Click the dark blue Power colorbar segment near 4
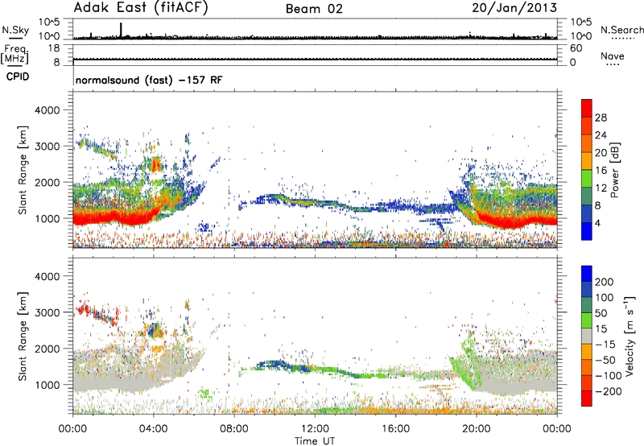This screenshot has width=644, height=446. pos(587,213)
